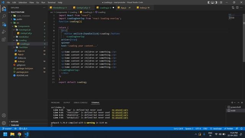
Task: Open the File menu
Action: tap(8, 2)
